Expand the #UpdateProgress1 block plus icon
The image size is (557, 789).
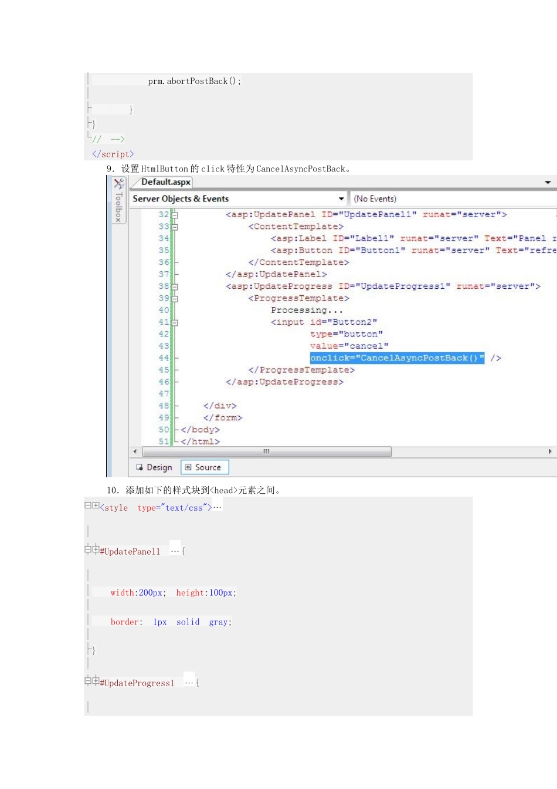click(96, 681)
